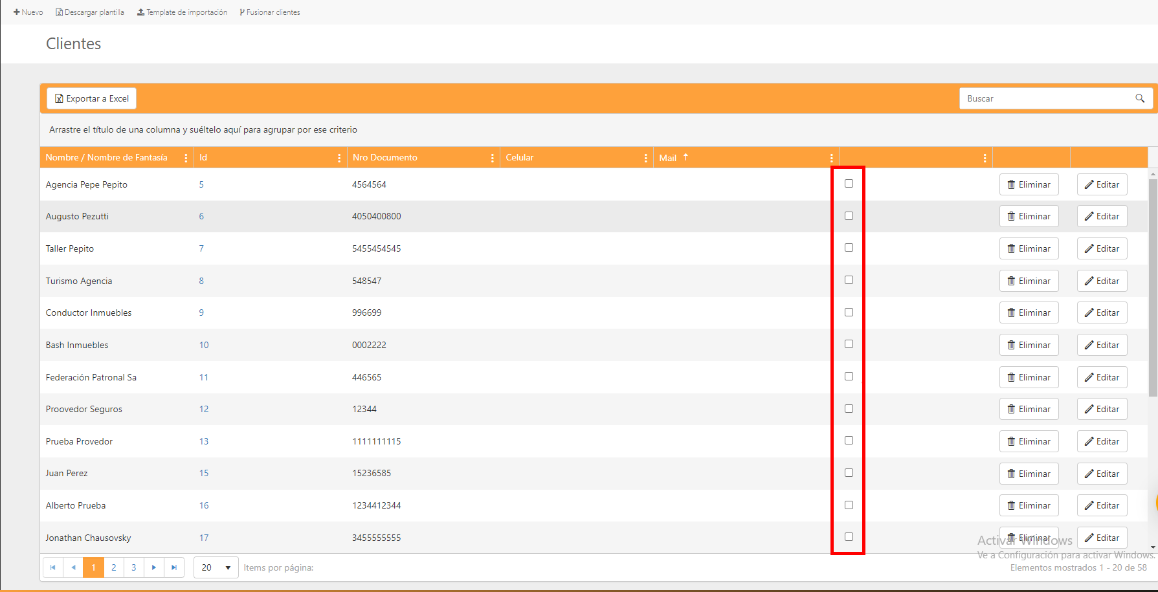Screen dimensions: 1158x592
Task: Tick the checkbox in Taller Pepito row
Action: tap(849, 248)
